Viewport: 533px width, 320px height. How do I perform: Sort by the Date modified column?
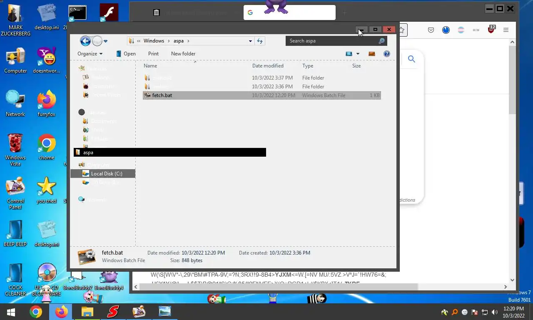[268, 66]
